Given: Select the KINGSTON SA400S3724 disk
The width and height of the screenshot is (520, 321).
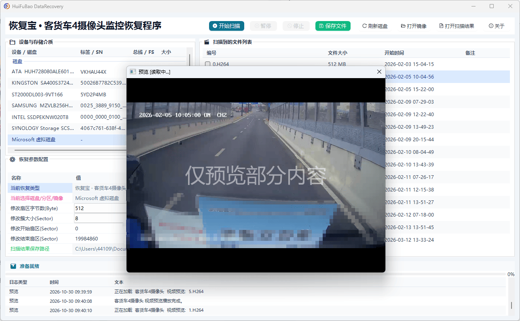Looking at the screenshot, I should click(x=67, y=83).
